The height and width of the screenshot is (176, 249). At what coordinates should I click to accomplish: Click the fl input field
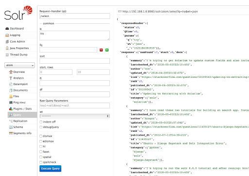[74, 83]
